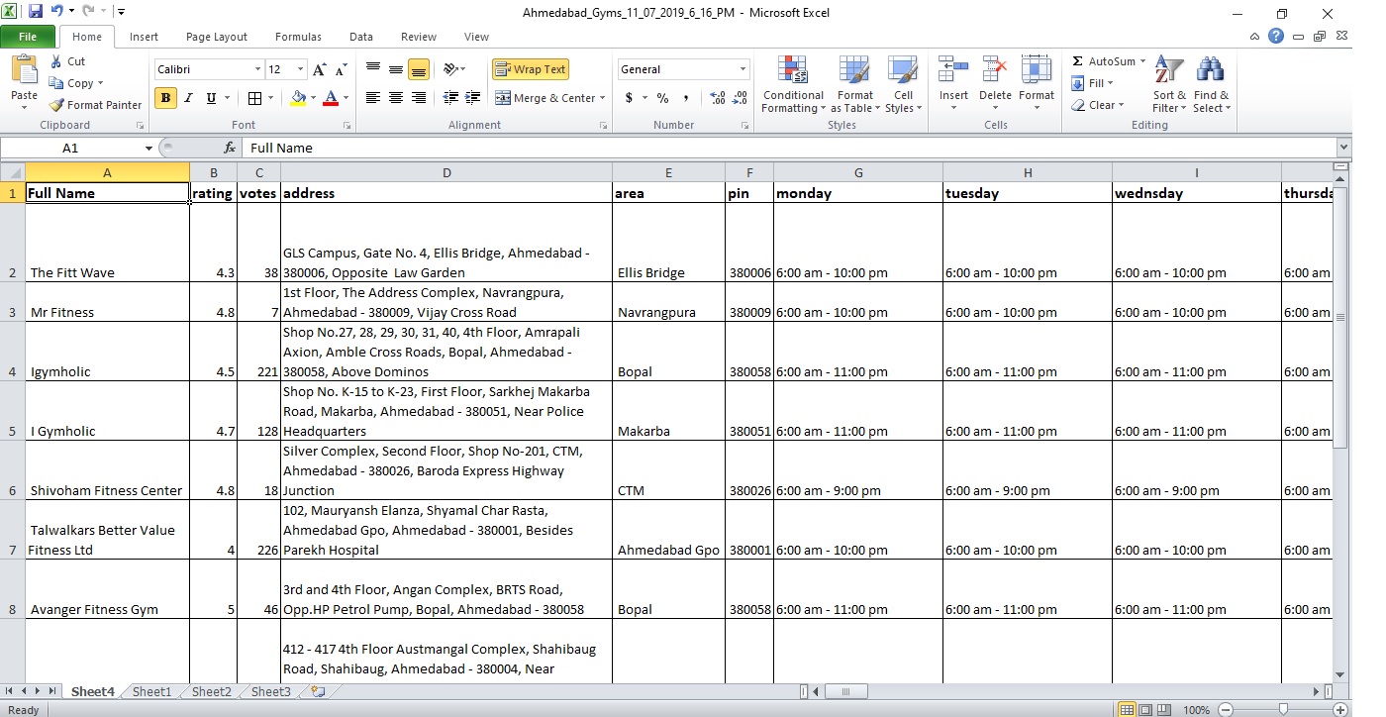Image resolution: width=1386 pixels, height=717 pixels.
Task: Toggle Bold formatting
Action: 165,98
